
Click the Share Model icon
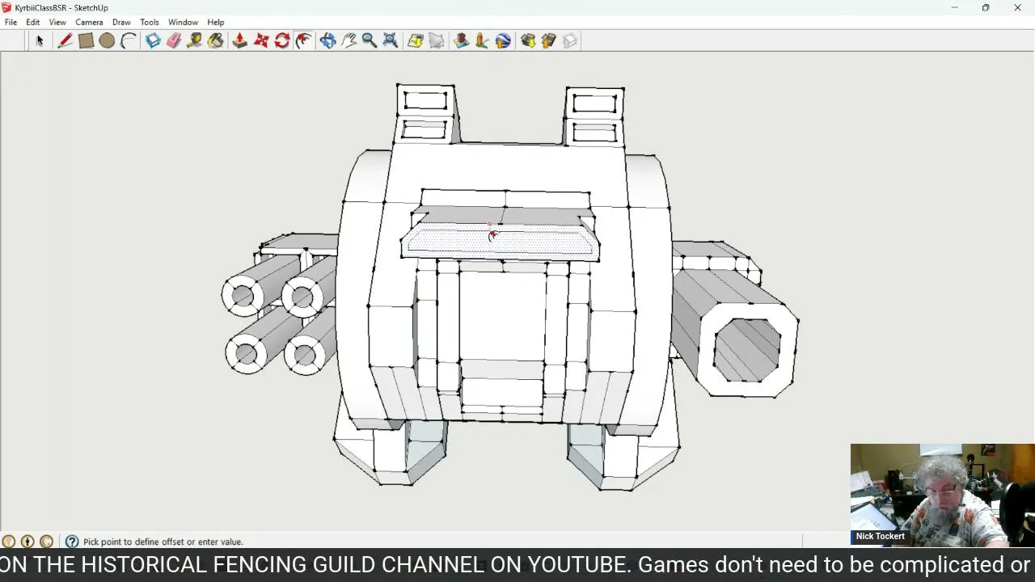tap(549, 40)
